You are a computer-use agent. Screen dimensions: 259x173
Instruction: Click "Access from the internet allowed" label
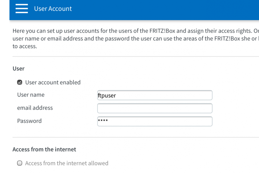tap(67, 163)
